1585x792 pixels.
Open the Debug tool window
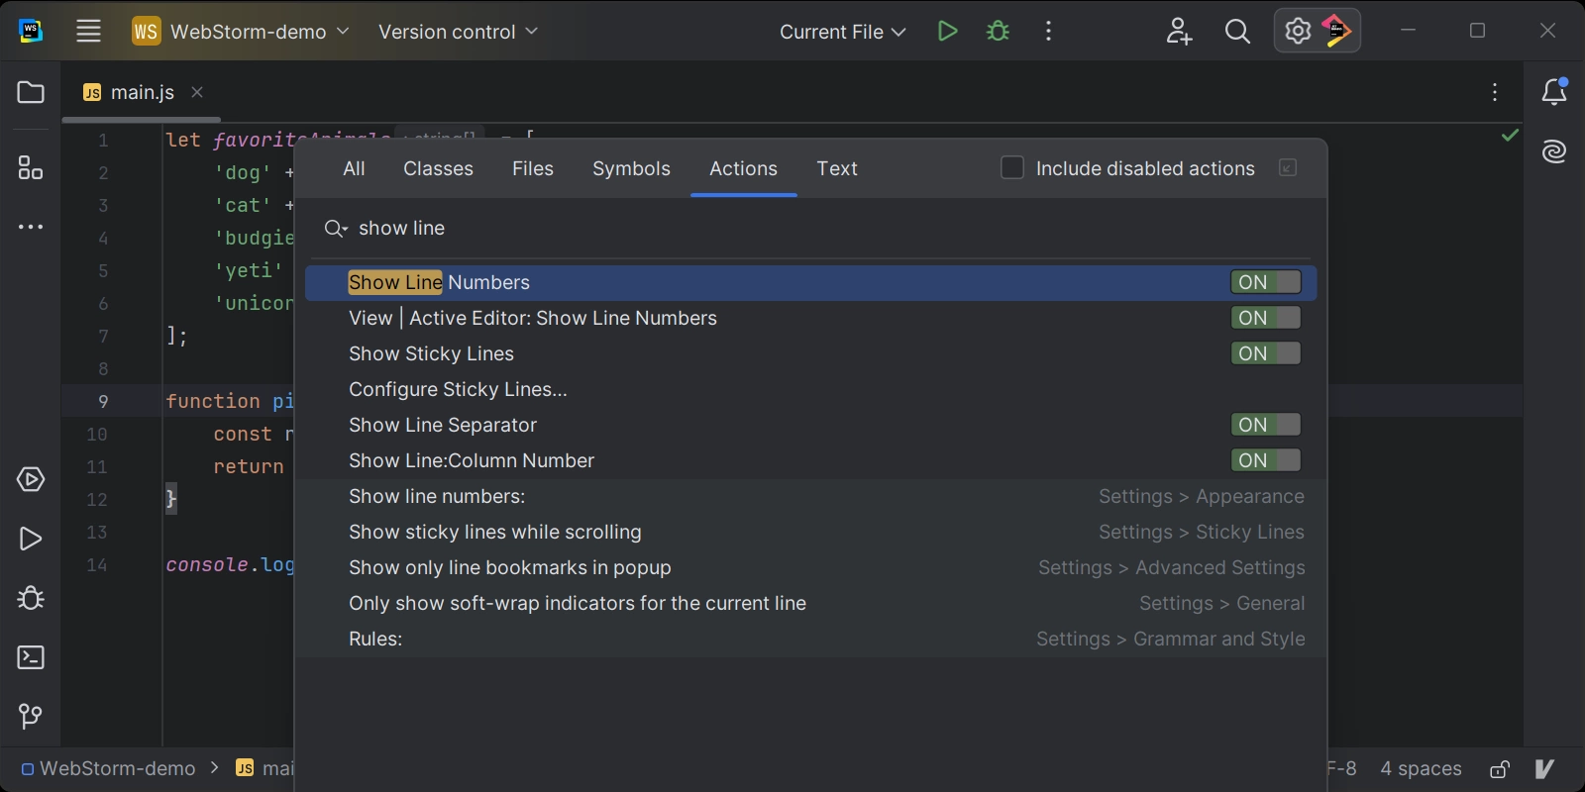[x=31, y=598]
